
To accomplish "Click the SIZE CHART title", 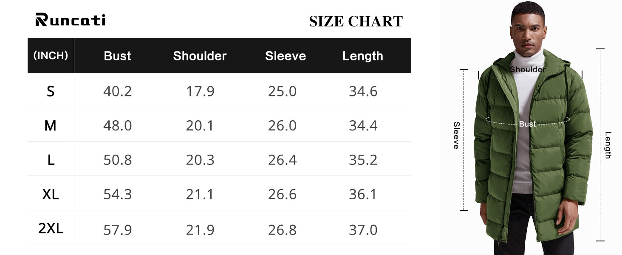I will (356, 21).
